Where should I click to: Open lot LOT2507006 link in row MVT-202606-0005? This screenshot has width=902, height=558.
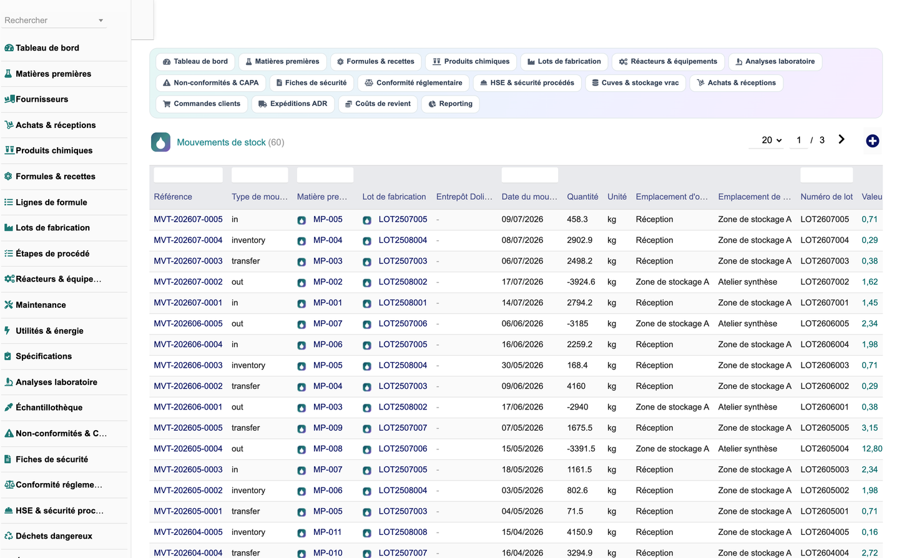pyautogui.click(x=403, y=323)
